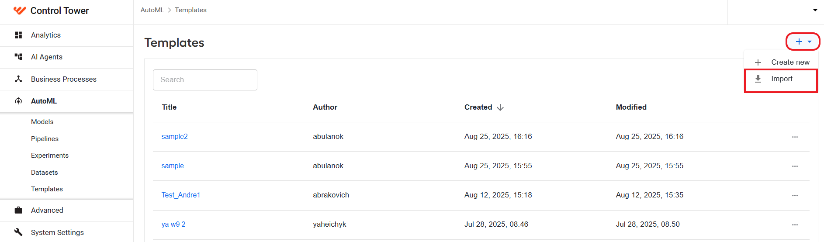The height and width of the screenshot is (242, 824).
Task: Expand the user dropdown arrow in top bar
Action: tap(815, 10)
